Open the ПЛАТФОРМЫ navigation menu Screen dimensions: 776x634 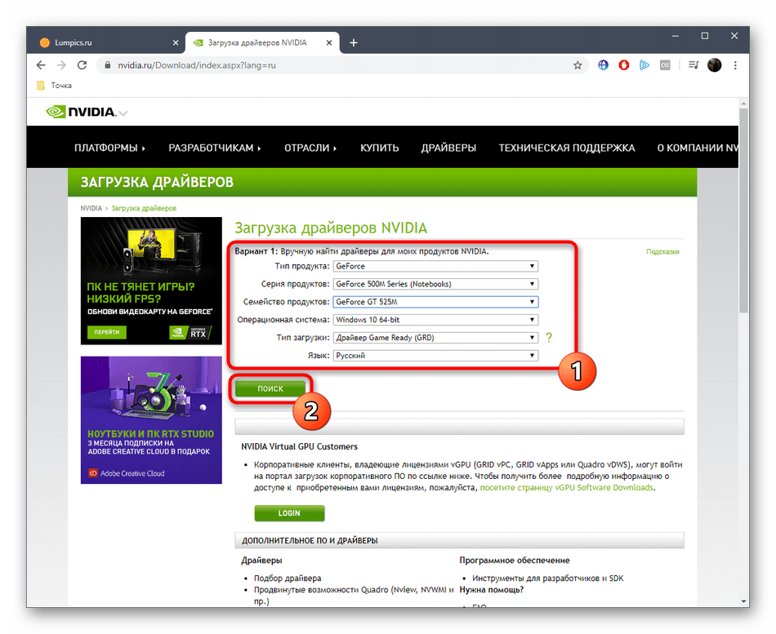[109, 148]
